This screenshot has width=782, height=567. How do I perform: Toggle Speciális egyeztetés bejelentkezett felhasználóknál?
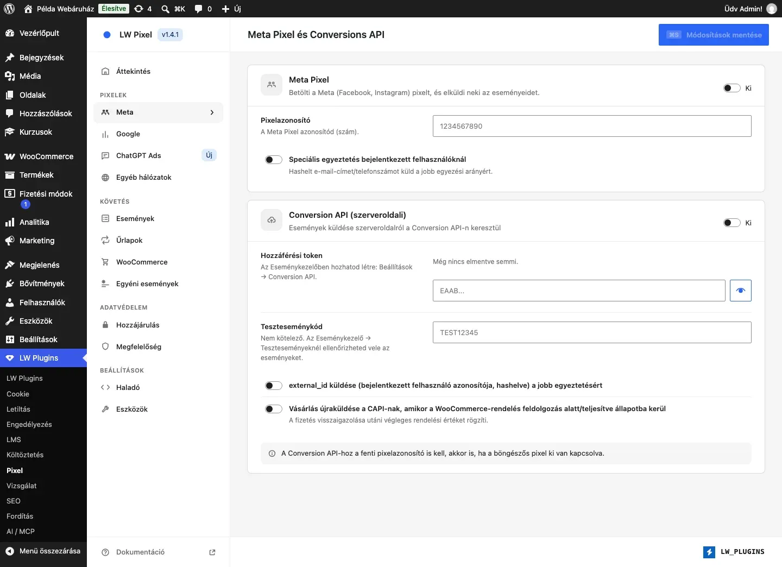point(274,160)
